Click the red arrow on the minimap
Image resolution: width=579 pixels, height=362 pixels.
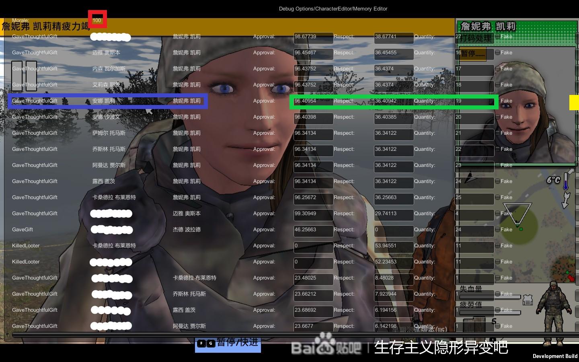(571, 278)
